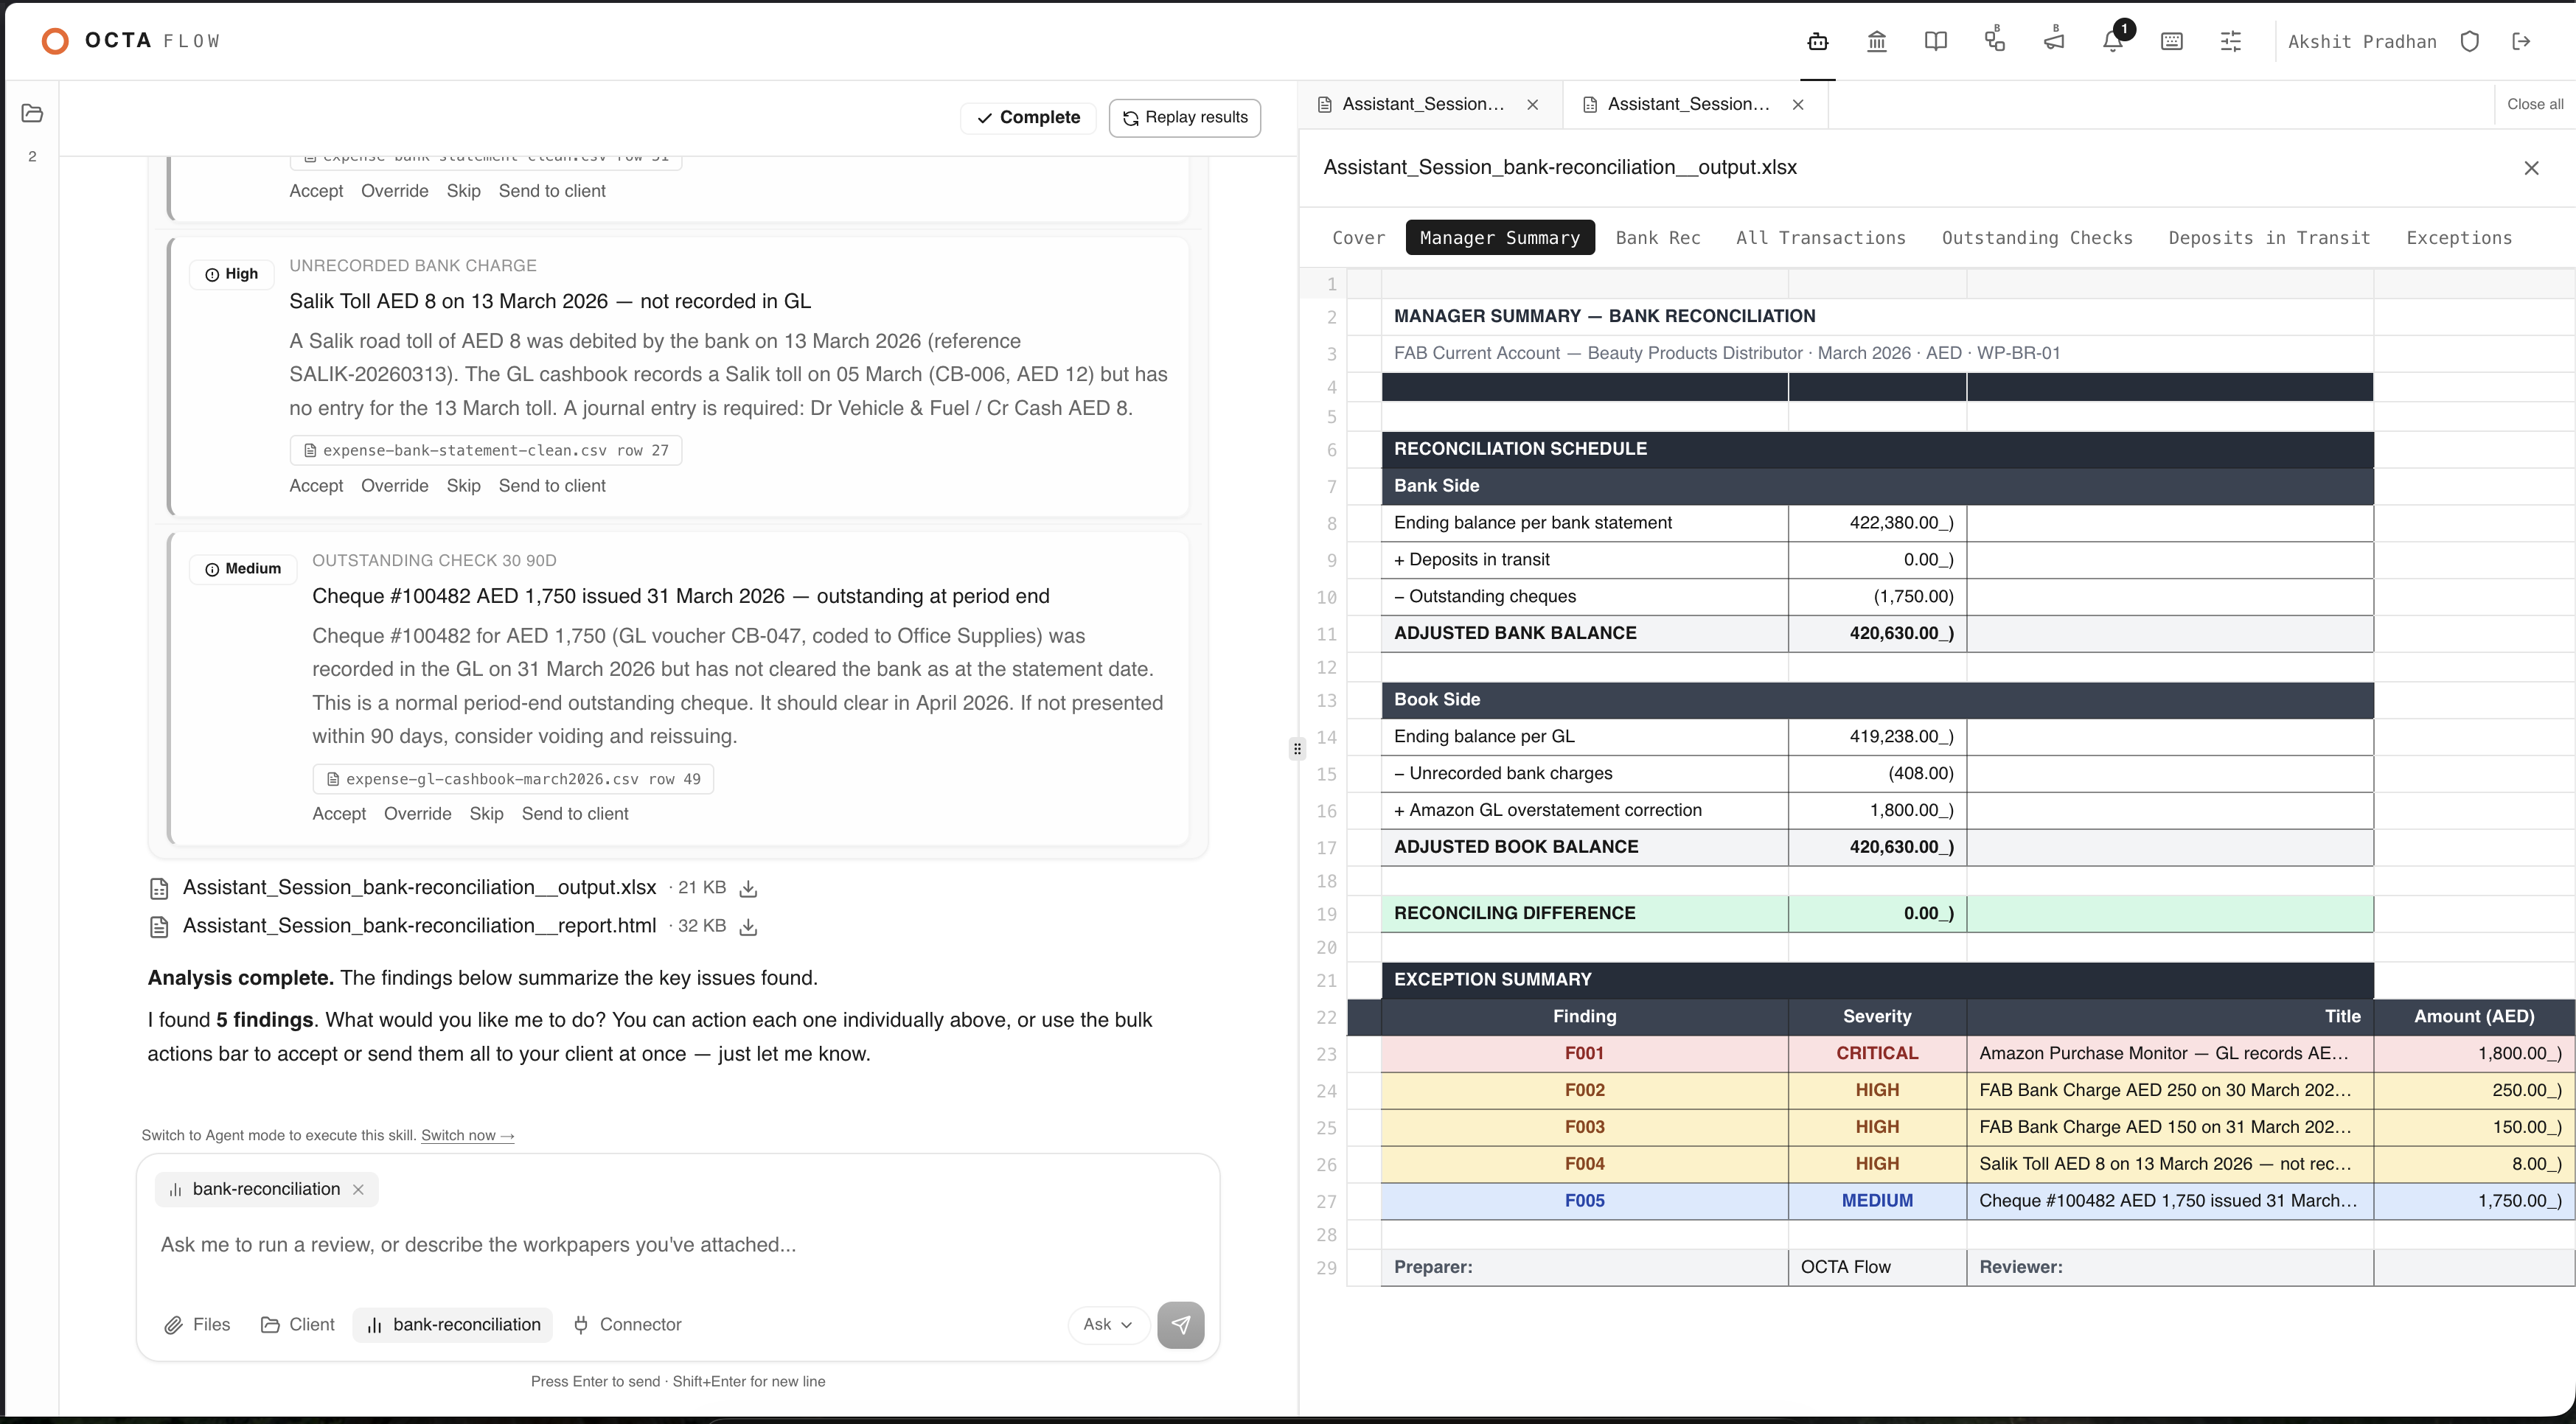Download the output.xlsx file
Image resolution: width=2576 pixels, height=1424 pixels.
pos(748,888)
